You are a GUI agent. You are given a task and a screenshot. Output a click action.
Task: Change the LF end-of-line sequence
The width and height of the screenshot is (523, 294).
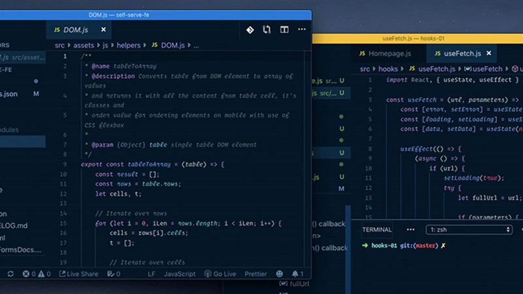coord(152,274)
